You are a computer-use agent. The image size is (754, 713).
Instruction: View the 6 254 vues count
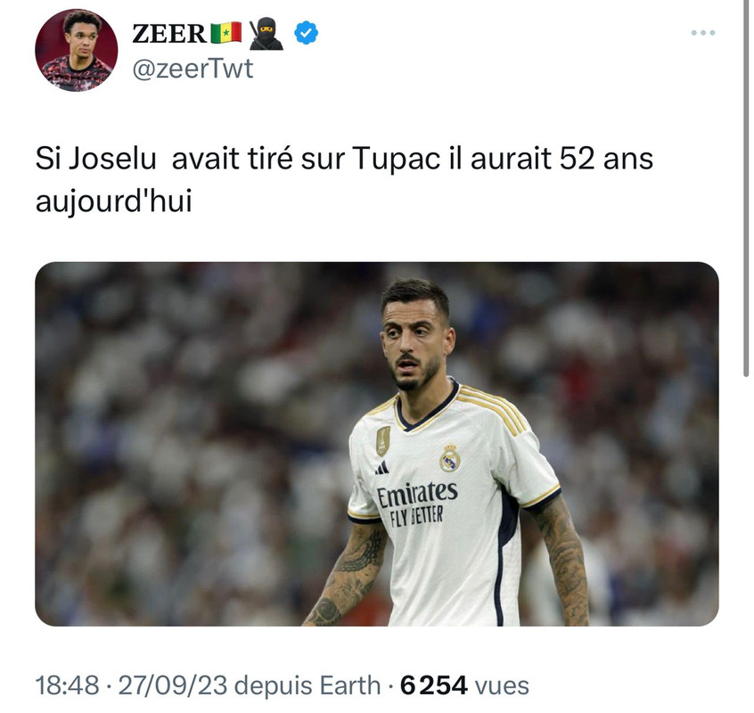pos(464,684)
